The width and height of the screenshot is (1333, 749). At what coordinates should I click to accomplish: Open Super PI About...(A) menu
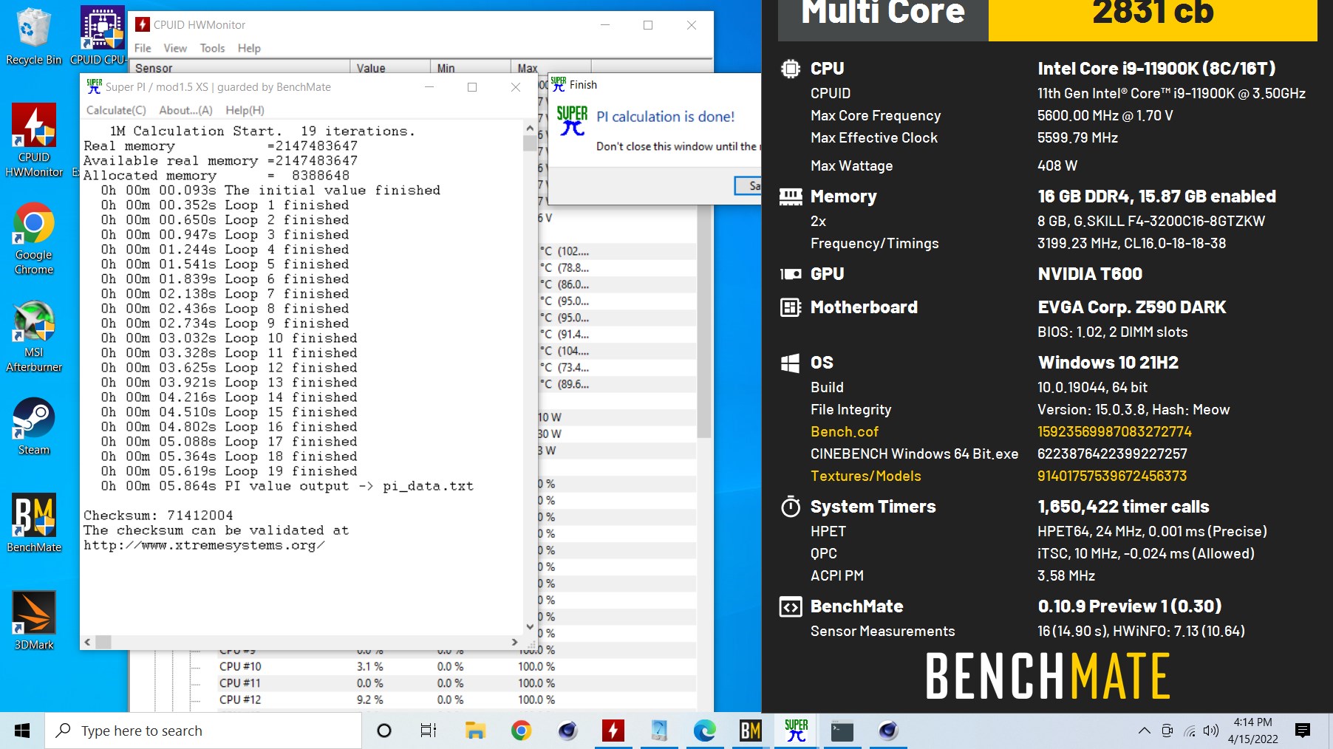185,110
